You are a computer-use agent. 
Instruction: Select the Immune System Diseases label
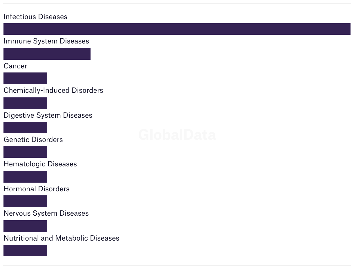(46, 41)
